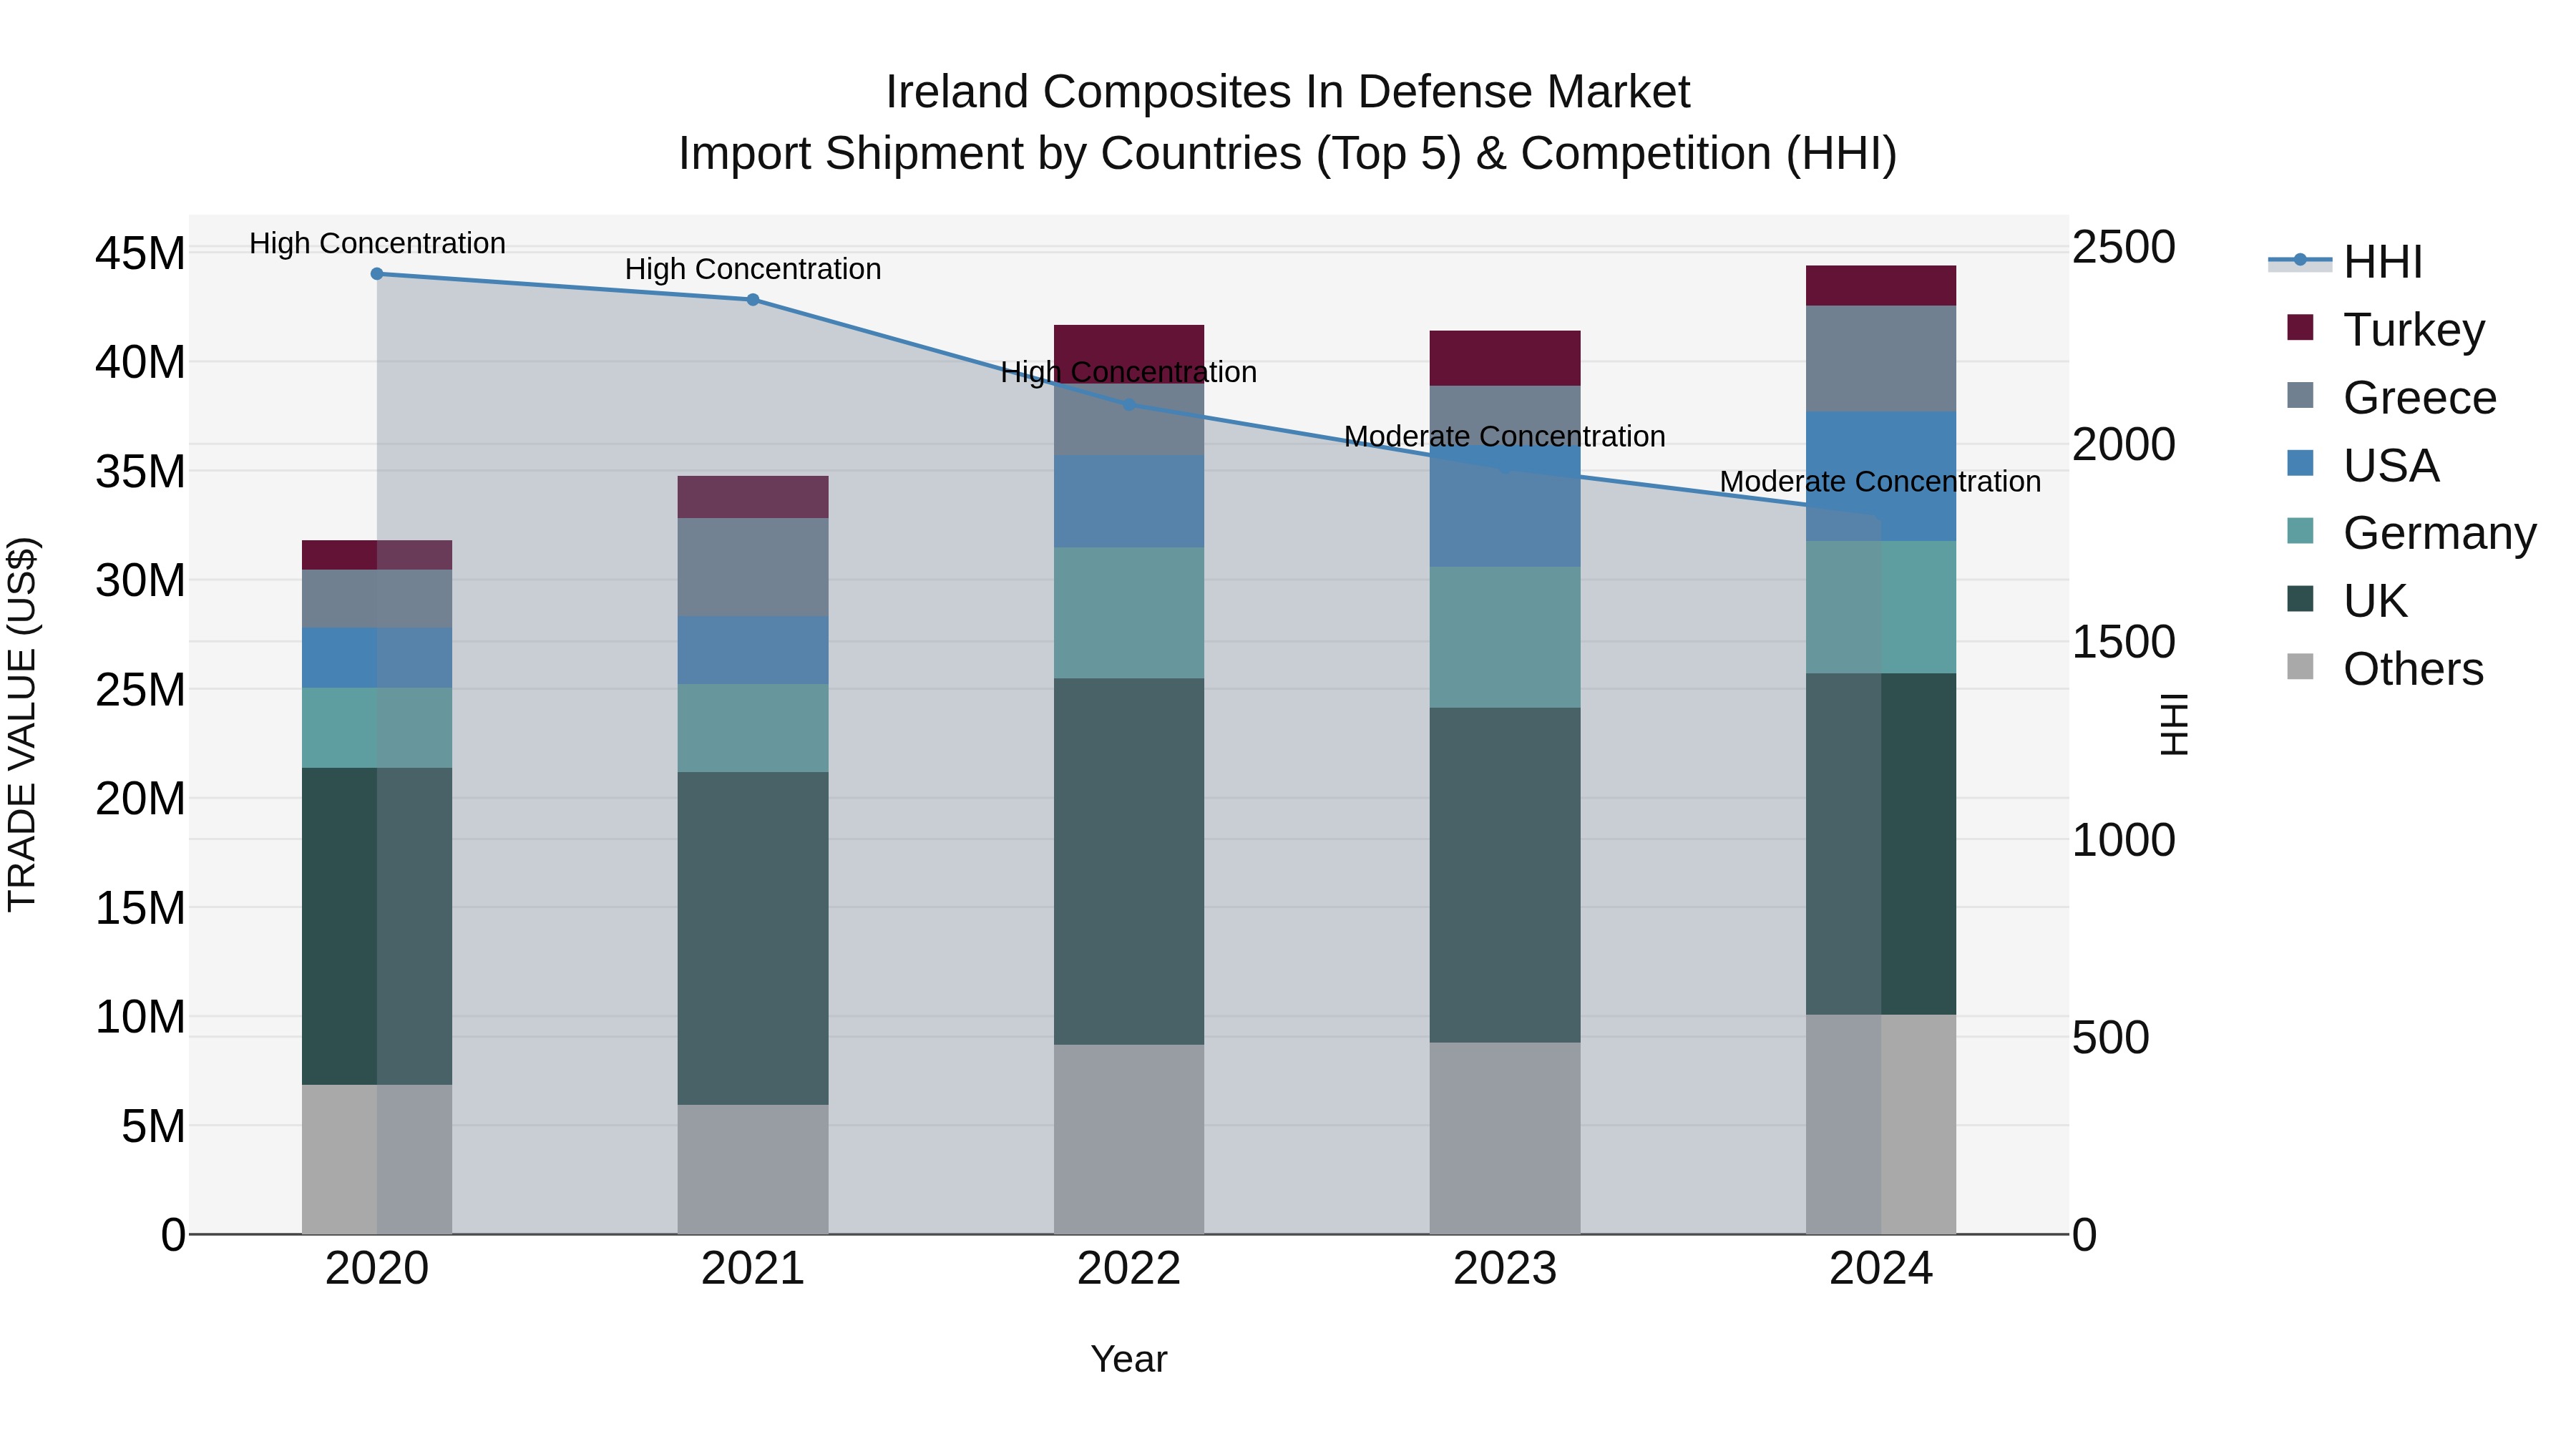Image resolution: width=2576 pixels, height=1449 pixels.
Task: Click the 2023 UK bar segment
Action: (1505, 875)
